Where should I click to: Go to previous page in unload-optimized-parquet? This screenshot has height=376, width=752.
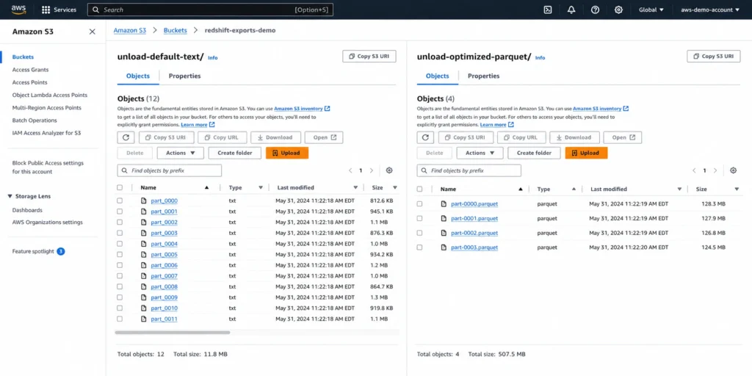coord(694,170)
